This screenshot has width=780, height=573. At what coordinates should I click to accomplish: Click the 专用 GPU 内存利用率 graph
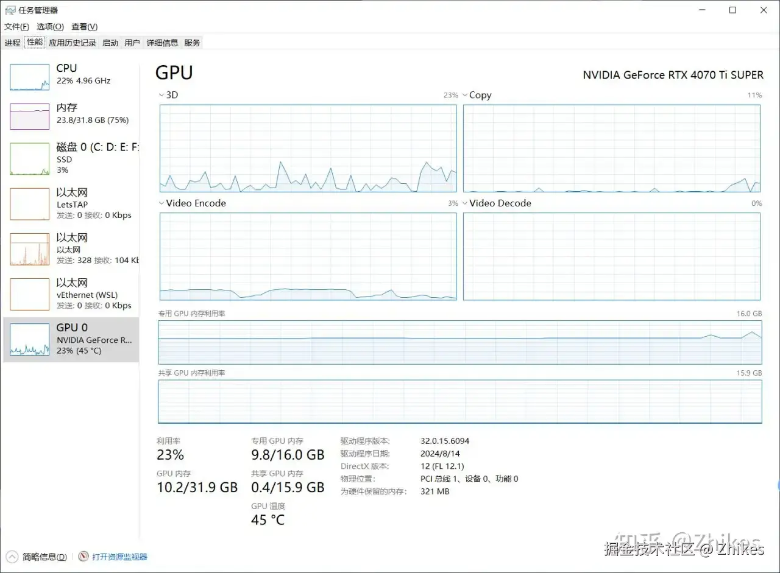coord(460,342)
